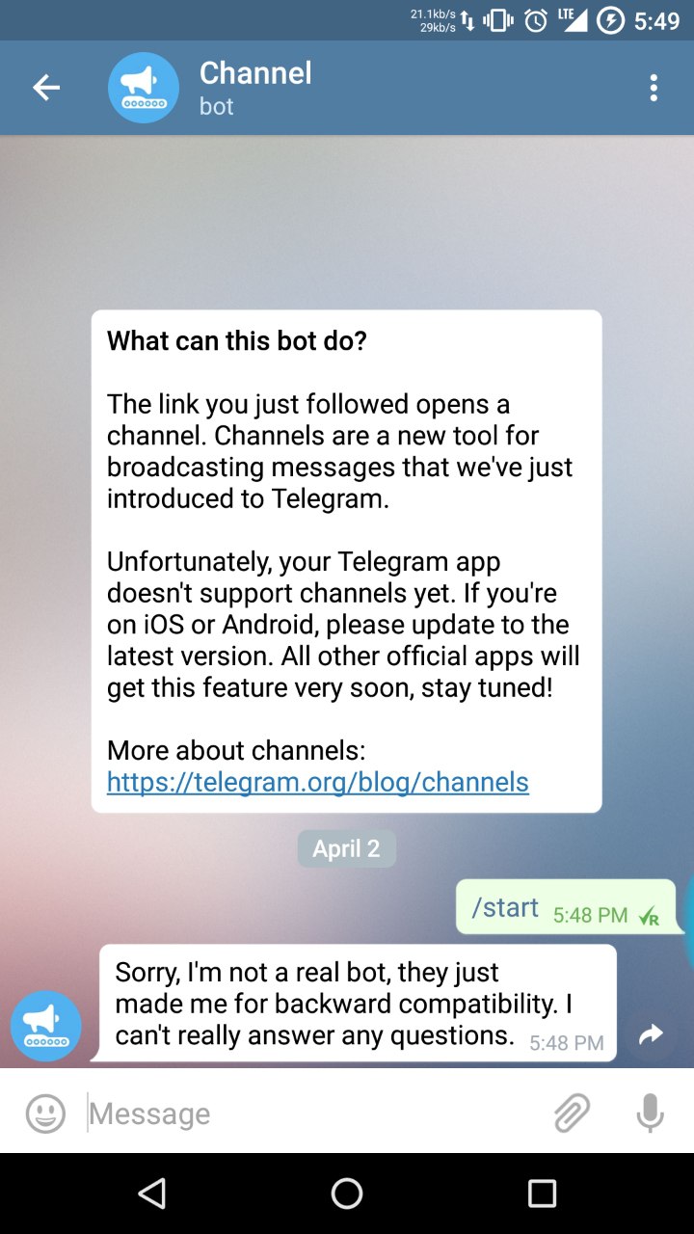This screenshot has height=1234, width=694.
Task: Tap the Android home circle button
Action: (347, 1194)
